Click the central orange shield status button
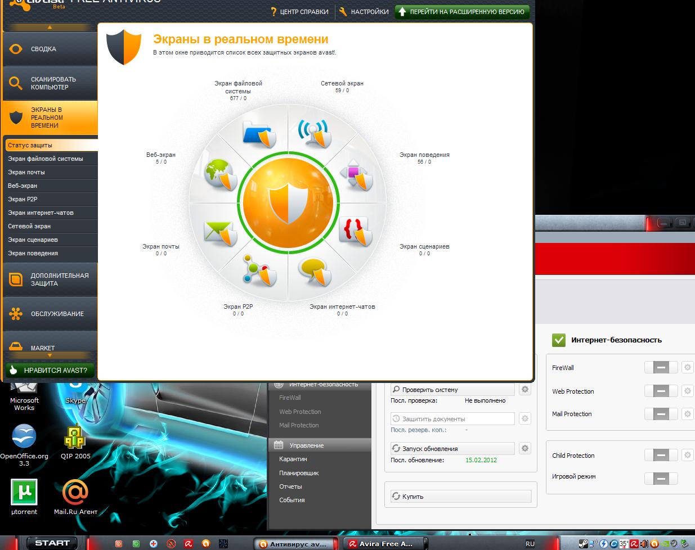Viewport: 695px width, 550px height. 288,202
